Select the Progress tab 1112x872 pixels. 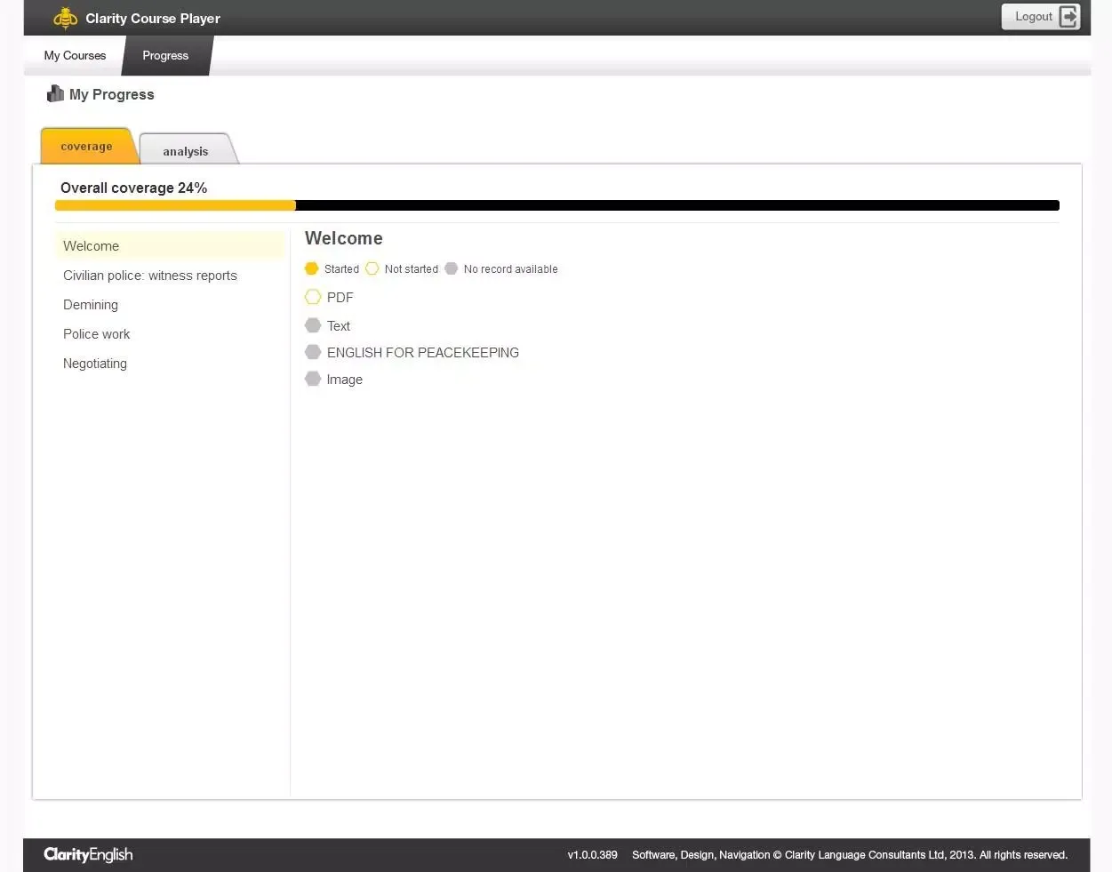165,55
